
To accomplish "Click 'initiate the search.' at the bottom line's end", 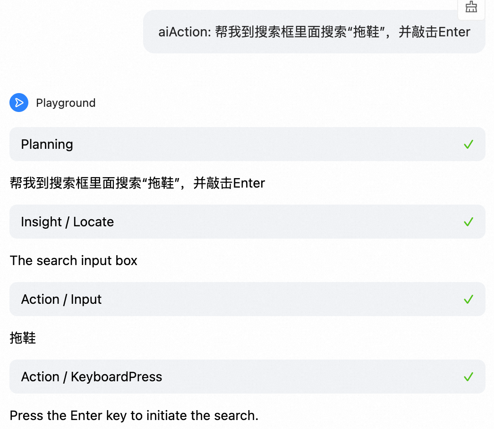I will [x=202, y=416].
